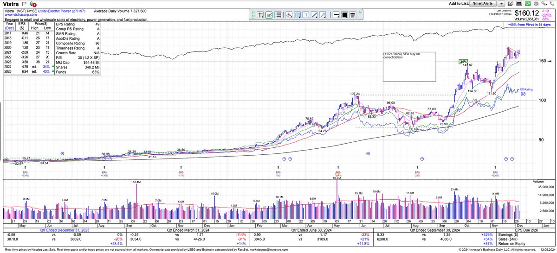Click the green chart icon at top right
Viewport: 557px width, 253px height.
point(528,3)
